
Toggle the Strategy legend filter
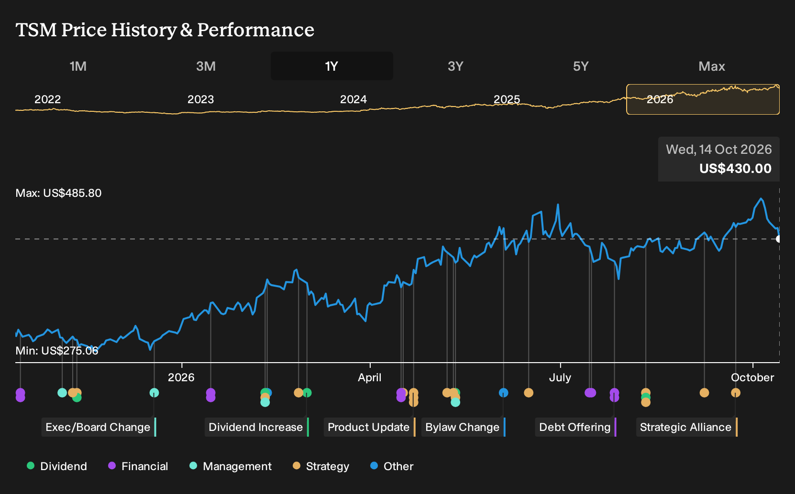(x=321, y=466)
